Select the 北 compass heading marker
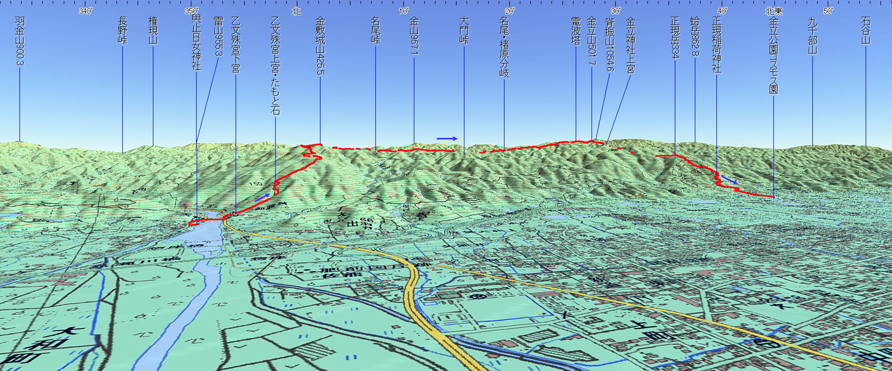This screenshot has width=892, height=371. coord(296,11)
